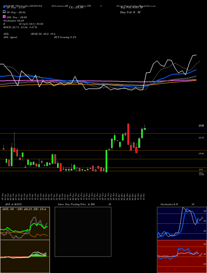Click the white 50 Day EMA legend swatch
Screen dimensions: 207x273
5,12
